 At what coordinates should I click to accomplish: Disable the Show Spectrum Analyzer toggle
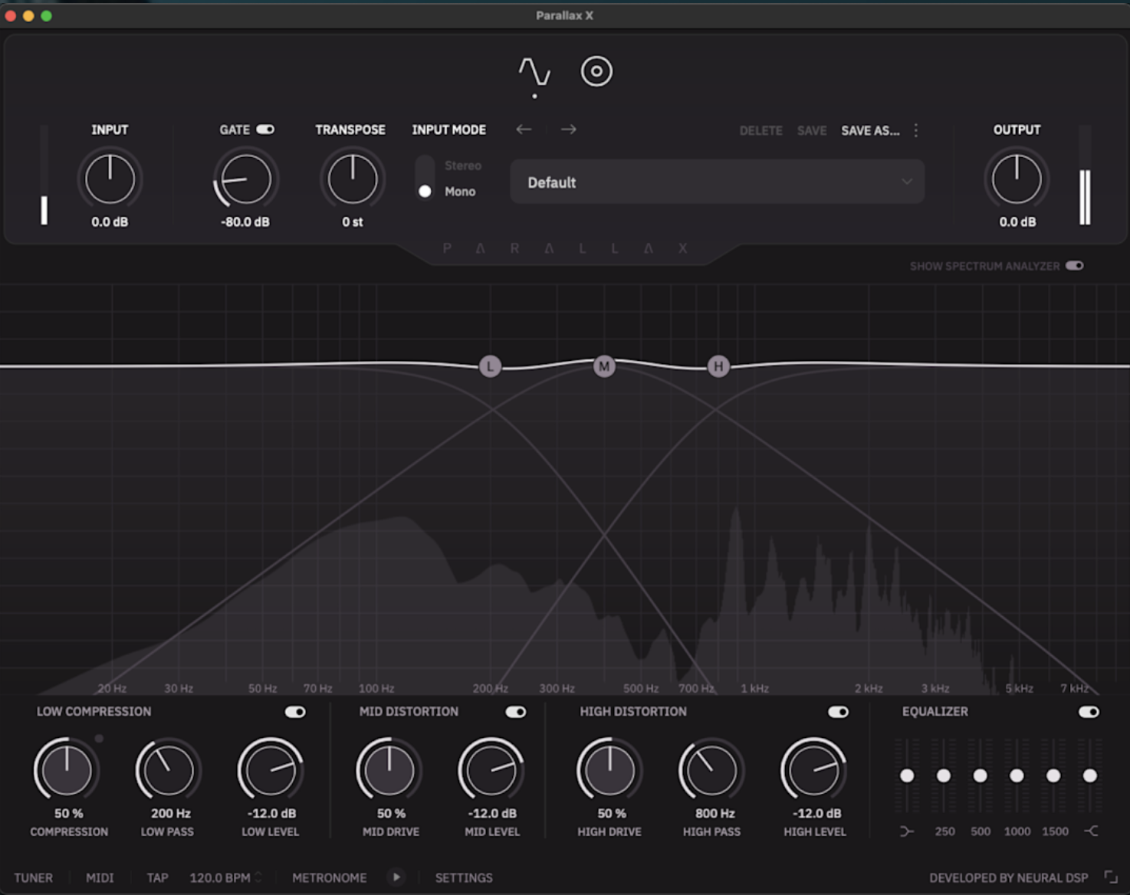tap(1075, 265)
